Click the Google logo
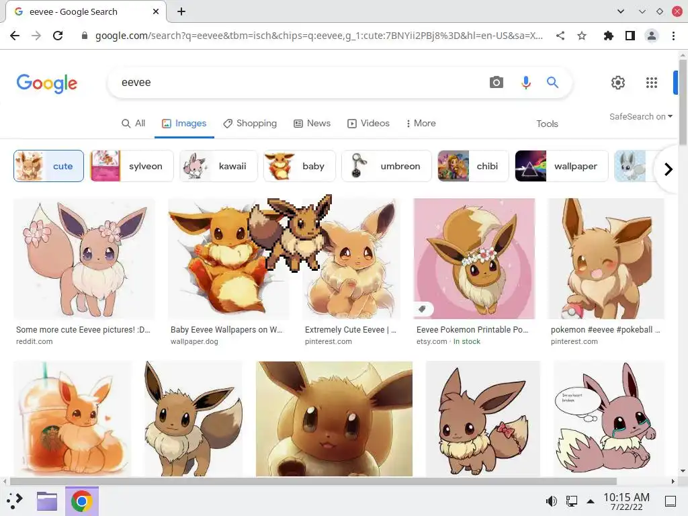Image resolution: width=688 pixels, height=516 pixels. tap(47, 83)
